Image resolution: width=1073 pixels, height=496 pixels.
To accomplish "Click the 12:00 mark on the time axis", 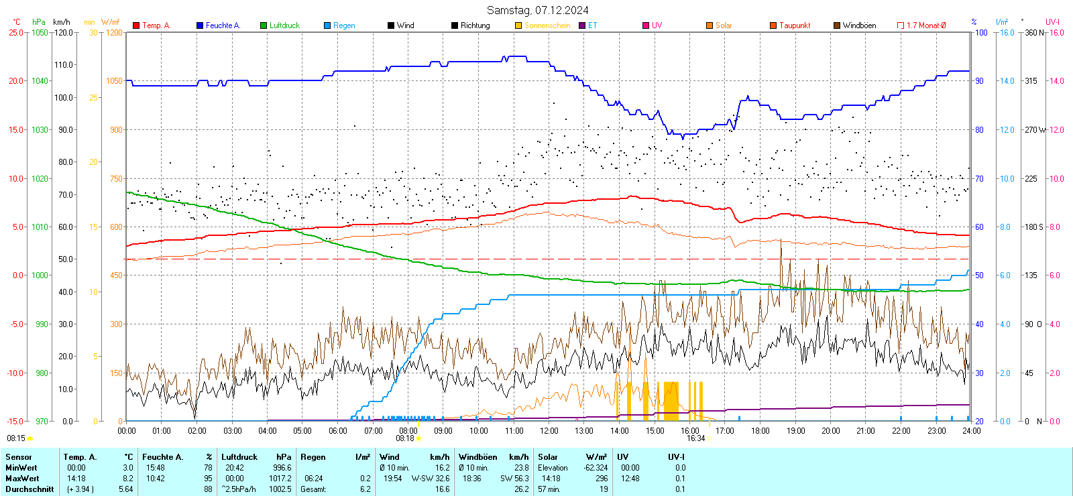I will click(549, 431).
